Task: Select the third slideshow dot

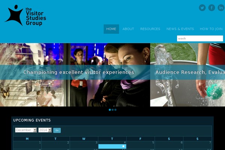Action: (115, 110)
